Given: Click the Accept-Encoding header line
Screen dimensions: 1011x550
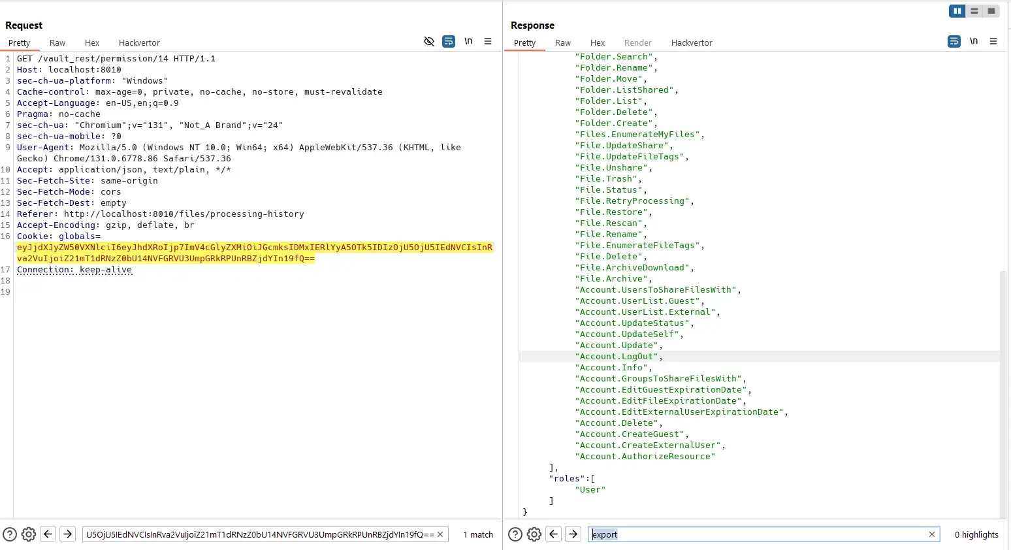Looking at the screenshot, I should click(x=106, y=225).
